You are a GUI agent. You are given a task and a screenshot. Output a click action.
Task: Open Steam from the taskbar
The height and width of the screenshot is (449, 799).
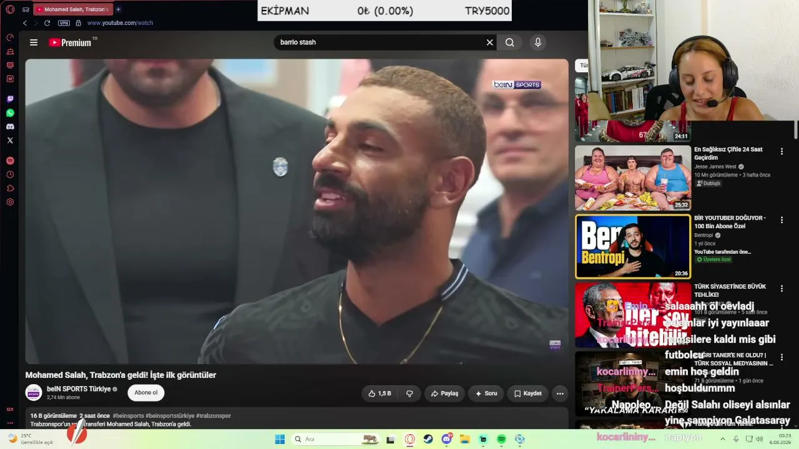(428, 439)
